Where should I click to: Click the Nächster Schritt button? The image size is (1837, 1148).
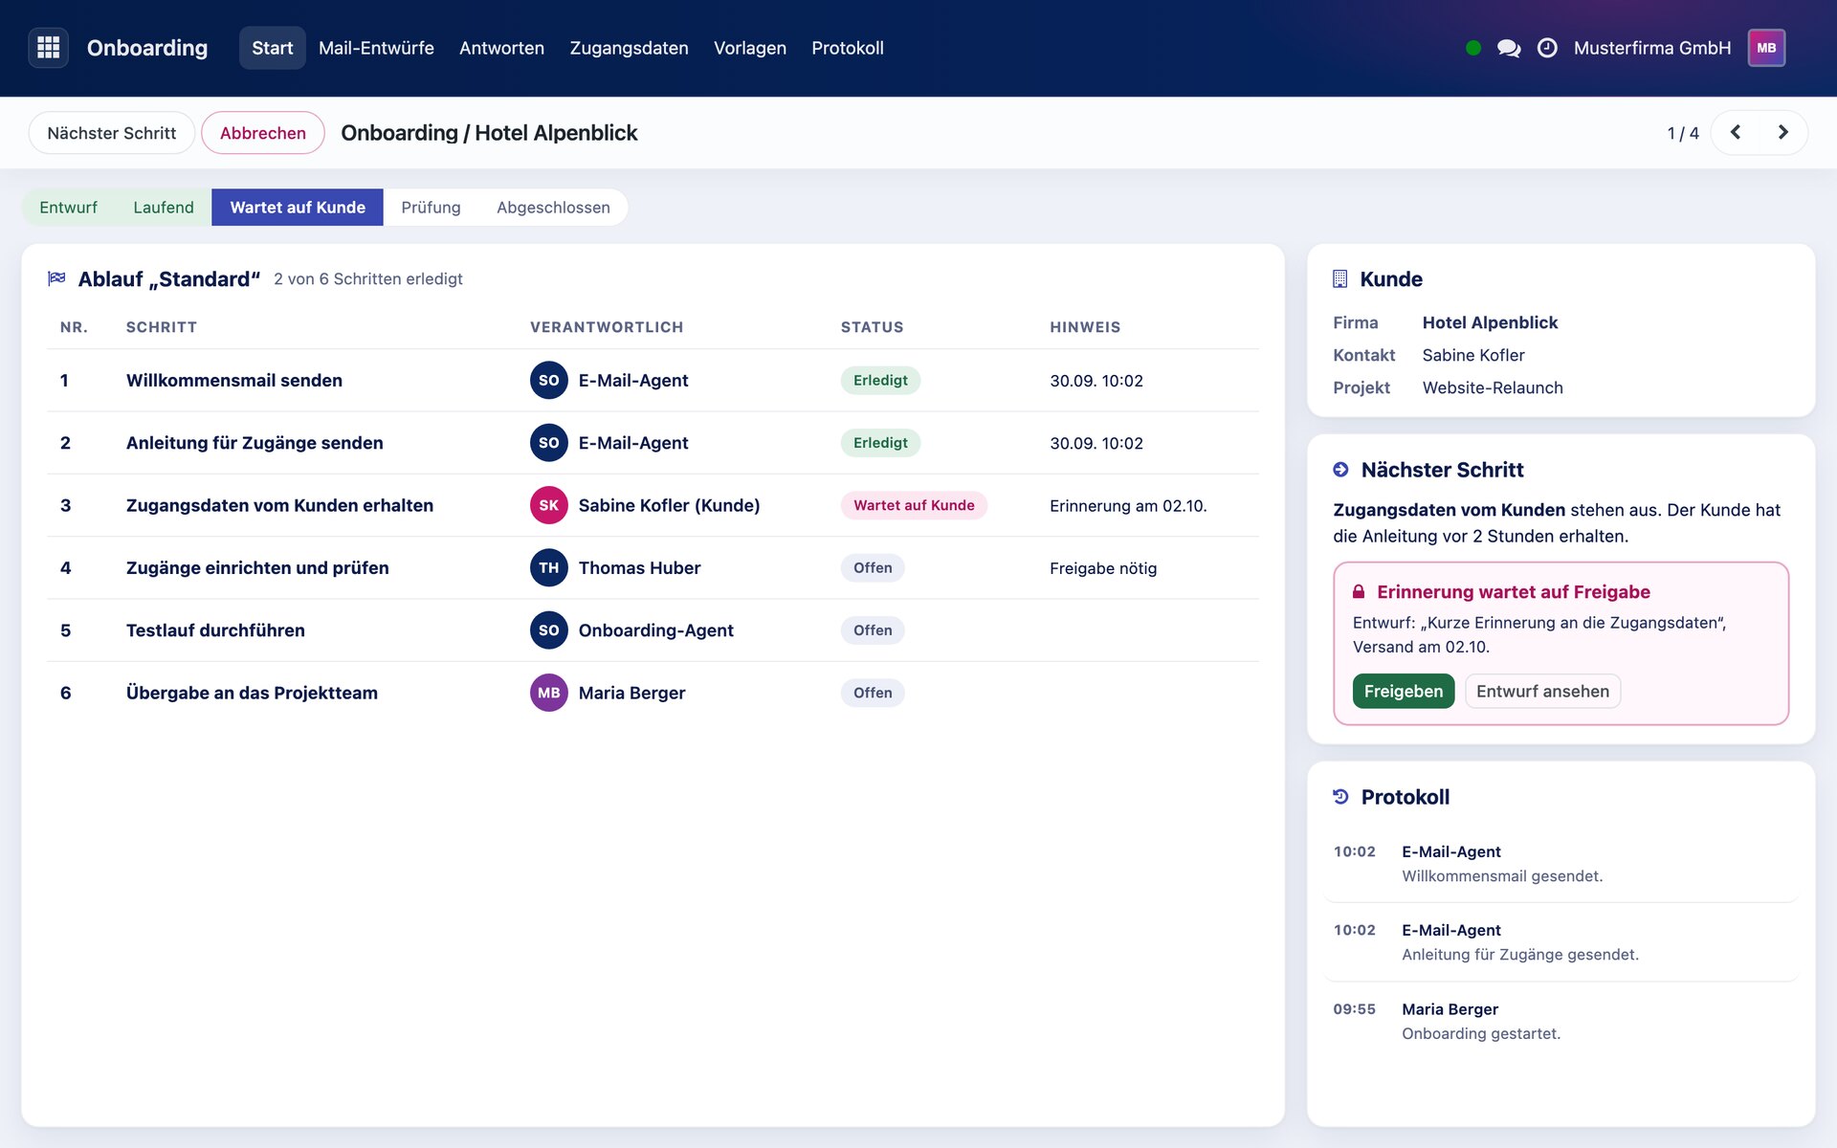pyautogui.click(x=112, y=133)
